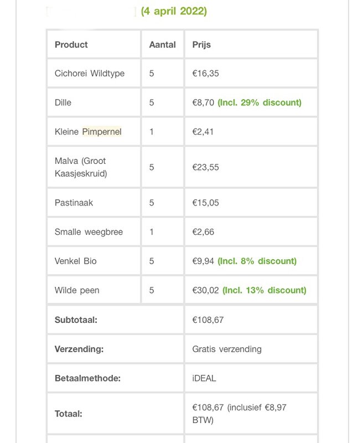Click the iDEAL payment method value
The image size is (353, 443).
pos(204,378)
